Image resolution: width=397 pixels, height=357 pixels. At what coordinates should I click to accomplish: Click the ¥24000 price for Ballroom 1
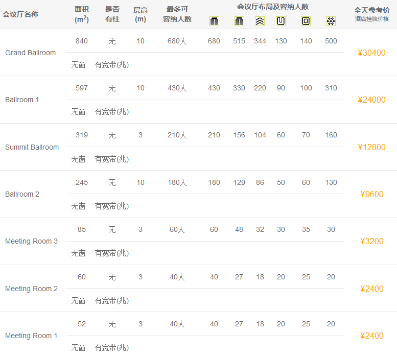(x=371, y=100)
